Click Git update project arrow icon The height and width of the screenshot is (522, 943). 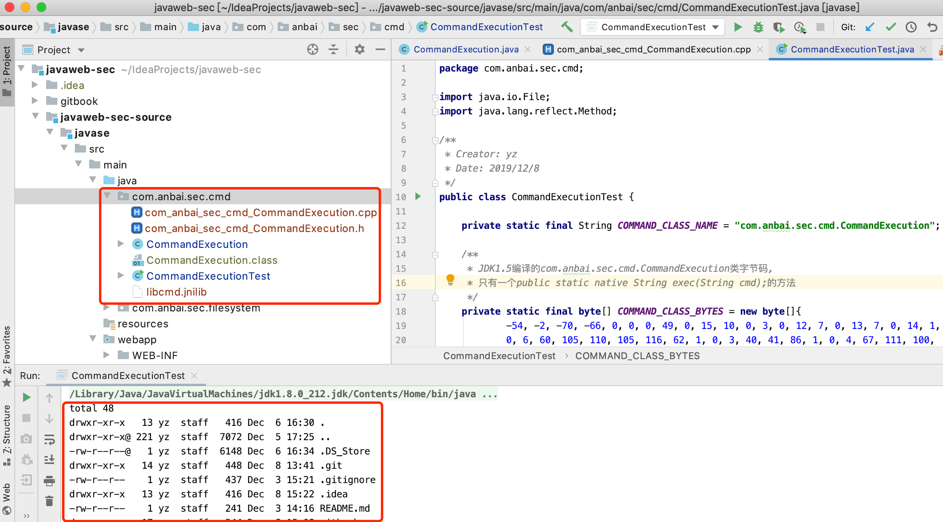[870, 27]
